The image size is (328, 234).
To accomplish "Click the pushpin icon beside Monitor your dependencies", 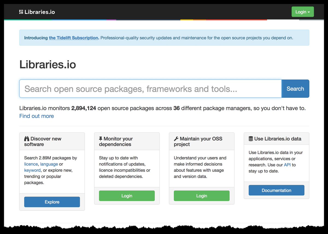I will (x=101, y=139).
